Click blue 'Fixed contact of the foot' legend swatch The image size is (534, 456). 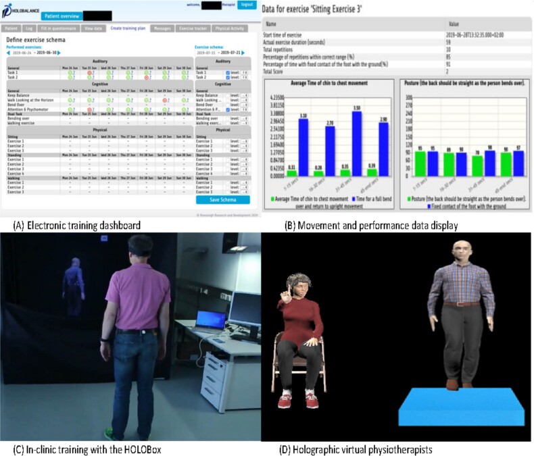429,206
